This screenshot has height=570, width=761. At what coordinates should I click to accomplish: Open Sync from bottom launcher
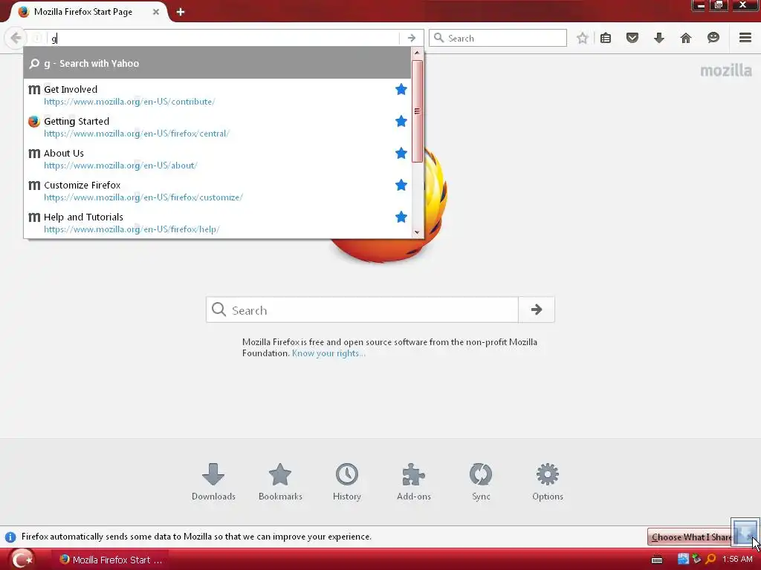(x=481, y=482)
